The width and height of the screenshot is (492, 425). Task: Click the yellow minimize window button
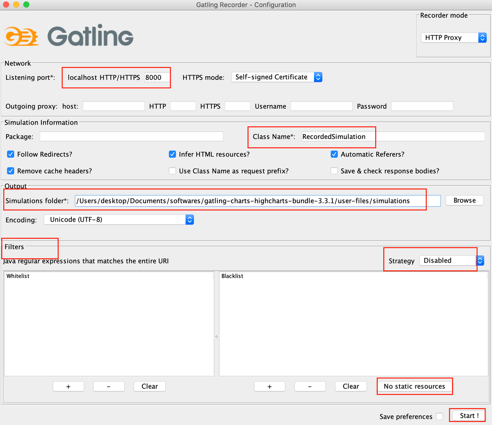16,5
